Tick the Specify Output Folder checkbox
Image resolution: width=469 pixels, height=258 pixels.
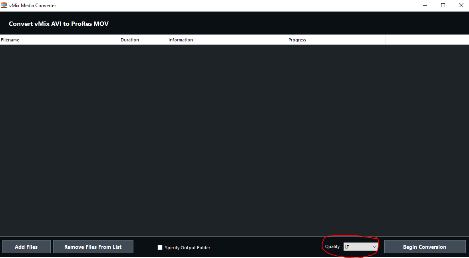[160, 248]
